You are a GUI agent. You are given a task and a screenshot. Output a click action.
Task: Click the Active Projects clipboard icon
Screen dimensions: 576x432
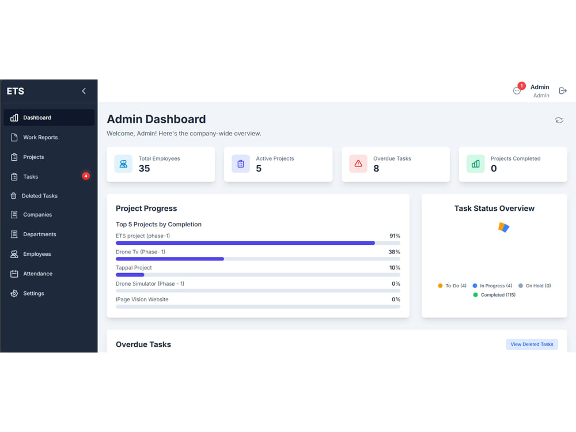(241, 164)
